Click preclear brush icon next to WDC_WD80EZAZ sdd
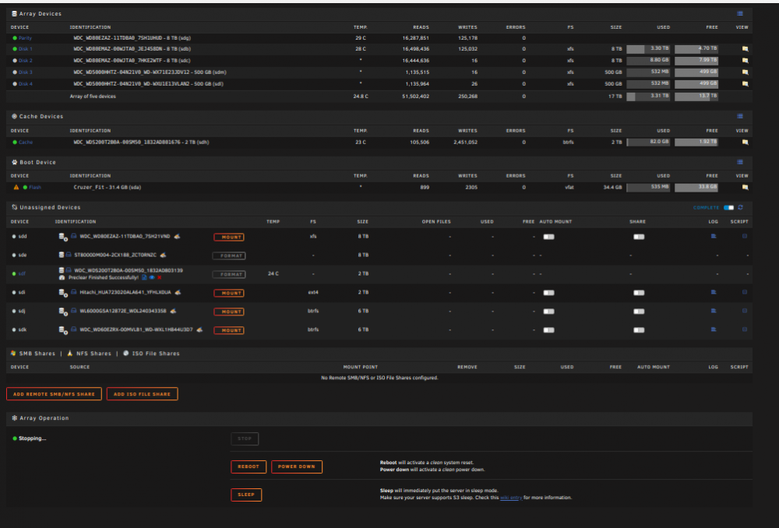The height and width of the screenshot is (528, 779). coord(177,237)
